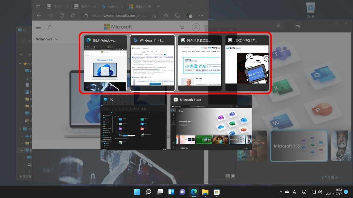Click the すべて表示 link in Store

click(330, 177)
